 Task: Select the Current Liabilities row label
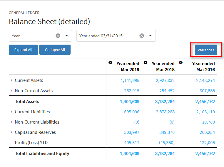[32, 112]
